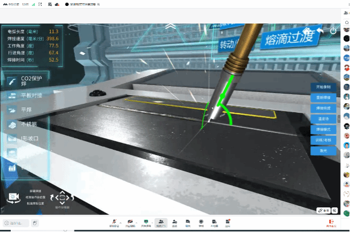Toggle the 激光 laser button
The width and height of the screenshot is (350, 232).
323,151
